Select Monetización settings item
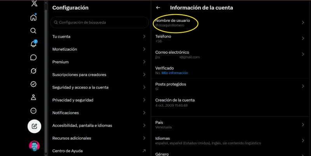 [x=99, y=49]
